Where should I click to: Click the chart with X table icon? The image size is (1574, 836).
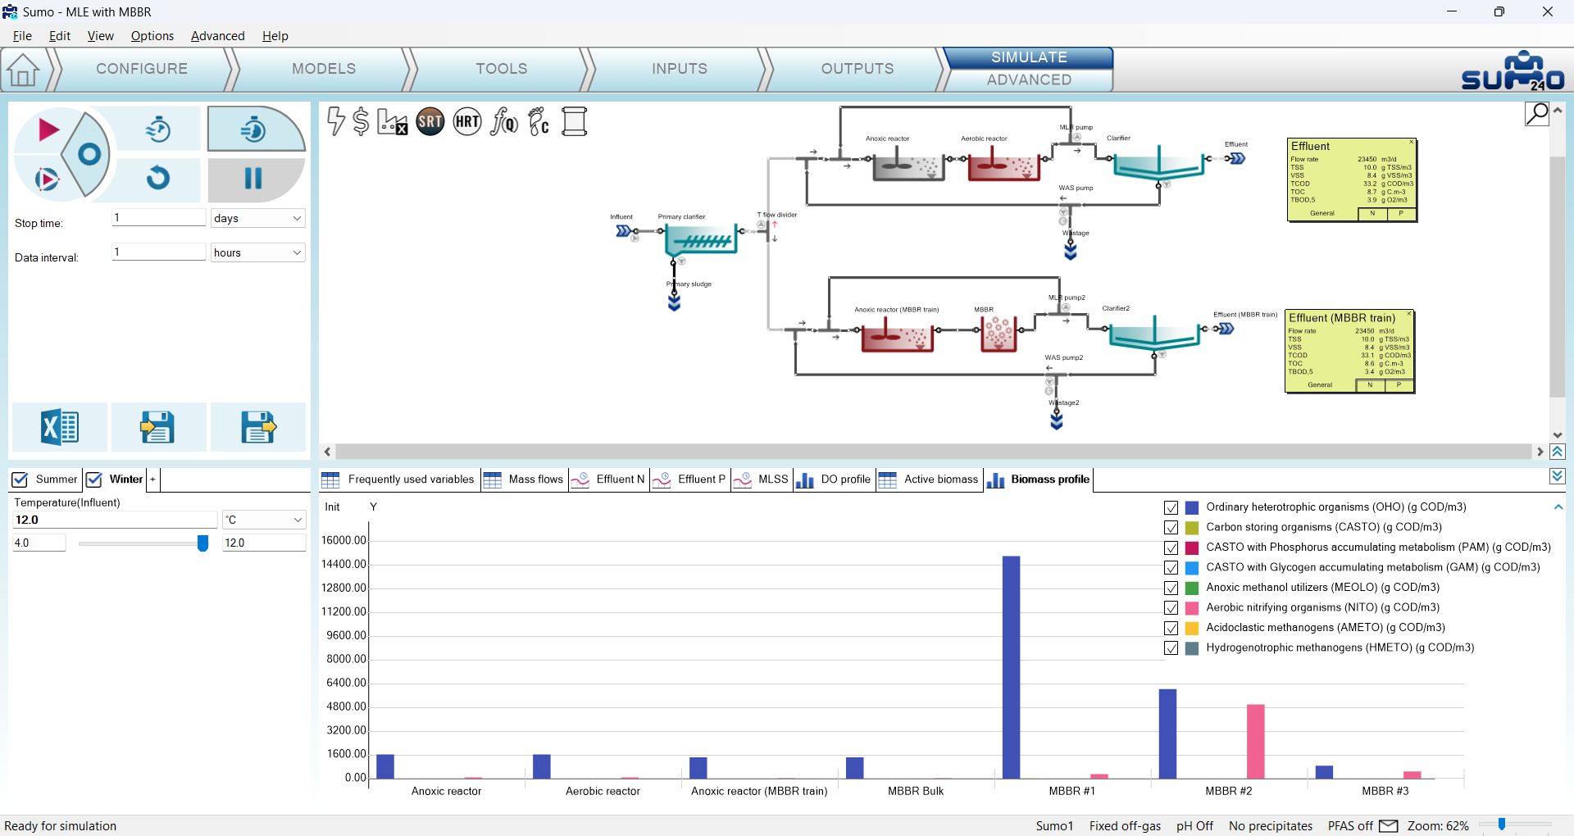pyautogui.click(x=392, y=122)
